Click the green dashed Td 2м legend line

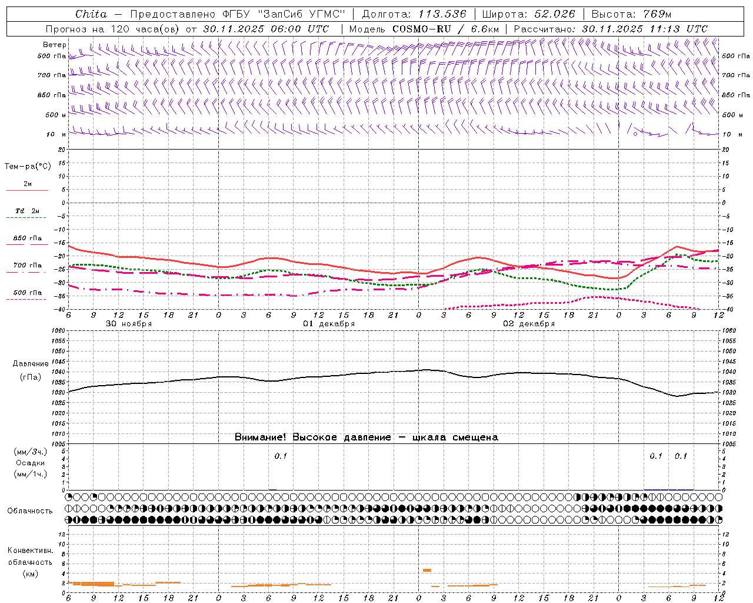click(x=26, y=218)
